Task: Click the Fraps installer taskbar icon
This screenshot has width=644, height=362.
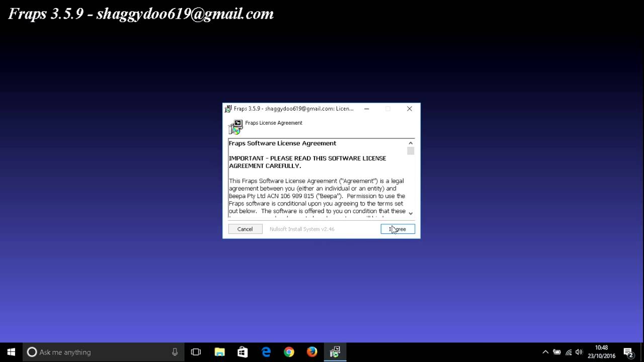Action: pos(335,352)
